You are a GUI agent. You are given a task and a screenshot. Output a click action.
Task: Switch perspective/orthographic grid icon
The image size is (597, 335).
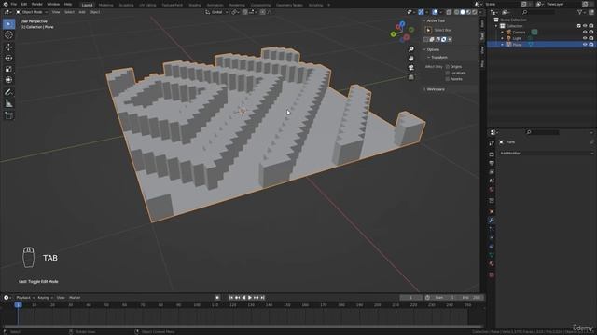[x=411, y=77]
